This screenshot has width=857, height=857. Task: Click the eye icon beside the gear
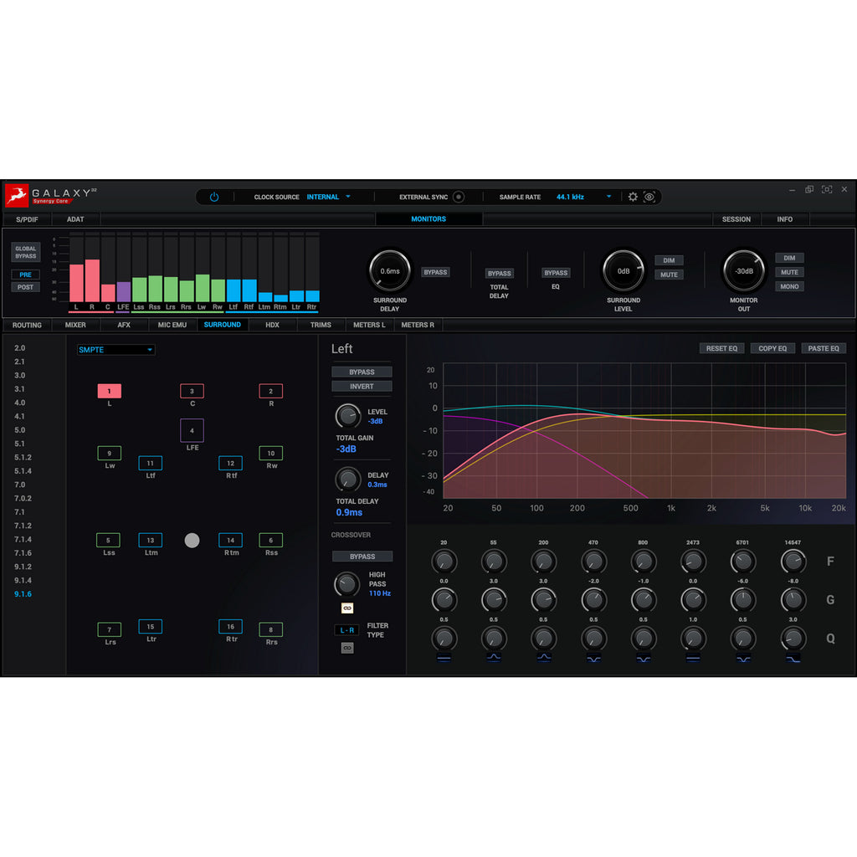(649, 198)
